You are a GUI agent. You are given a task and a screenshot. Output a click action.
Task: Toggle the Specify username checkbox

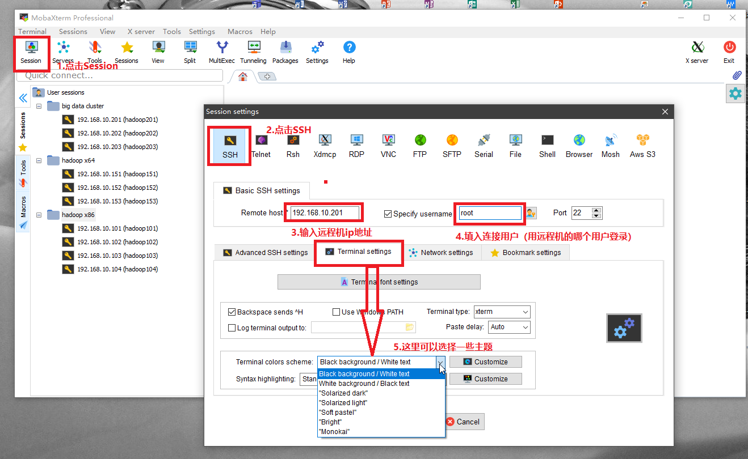tap(388, 214)
